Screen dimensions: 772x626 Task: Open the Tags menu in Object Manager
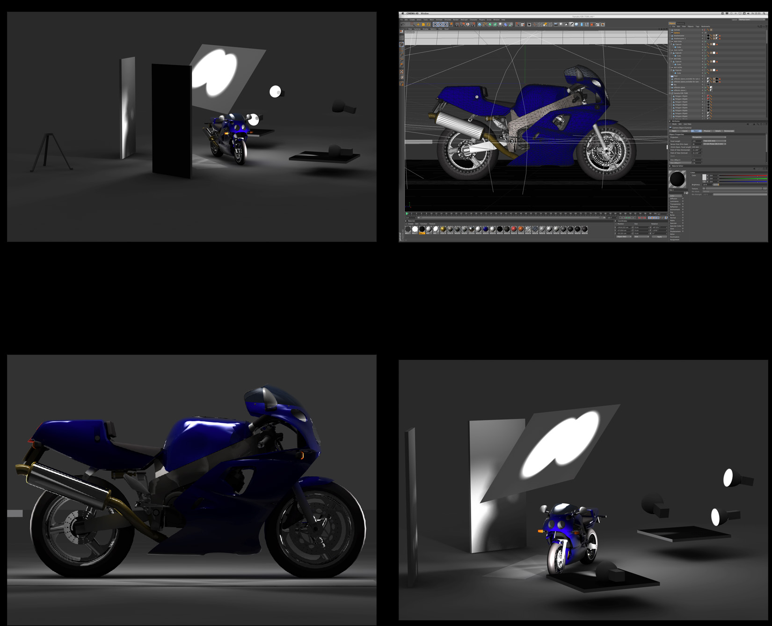coord(698,27)
